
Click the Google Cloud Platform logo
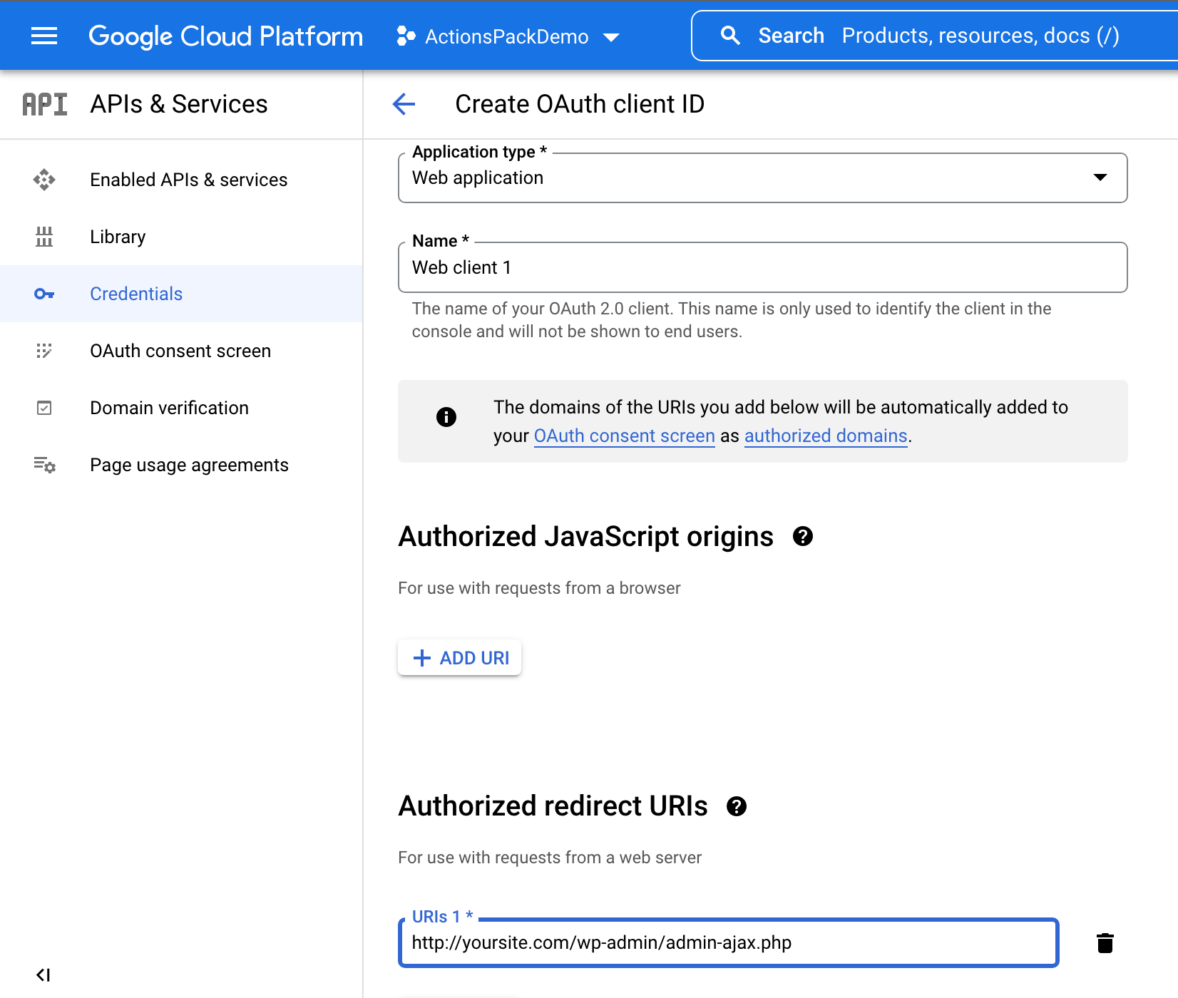[x=225, y=36]
